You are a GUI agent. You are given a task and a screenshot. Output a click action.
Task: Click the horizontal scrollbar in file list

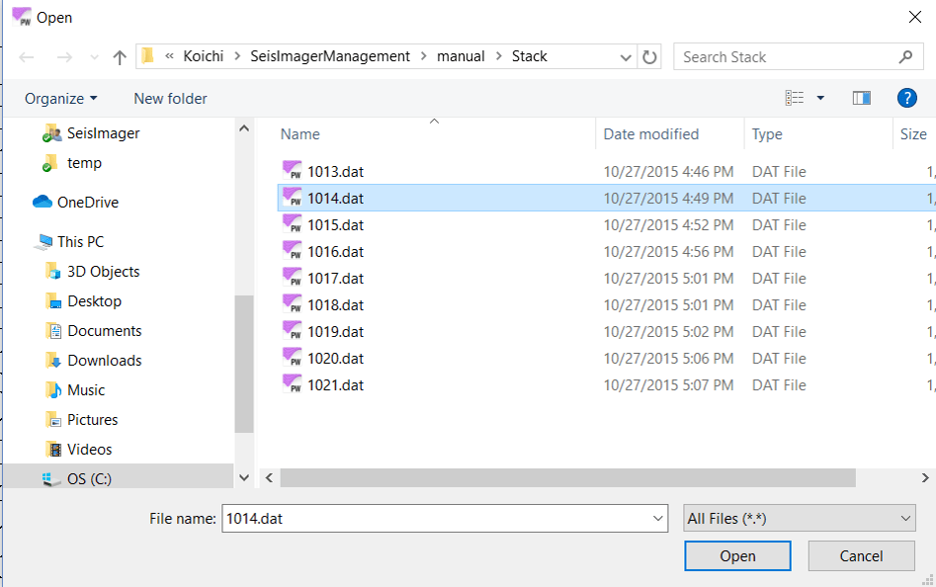(567, 478)
